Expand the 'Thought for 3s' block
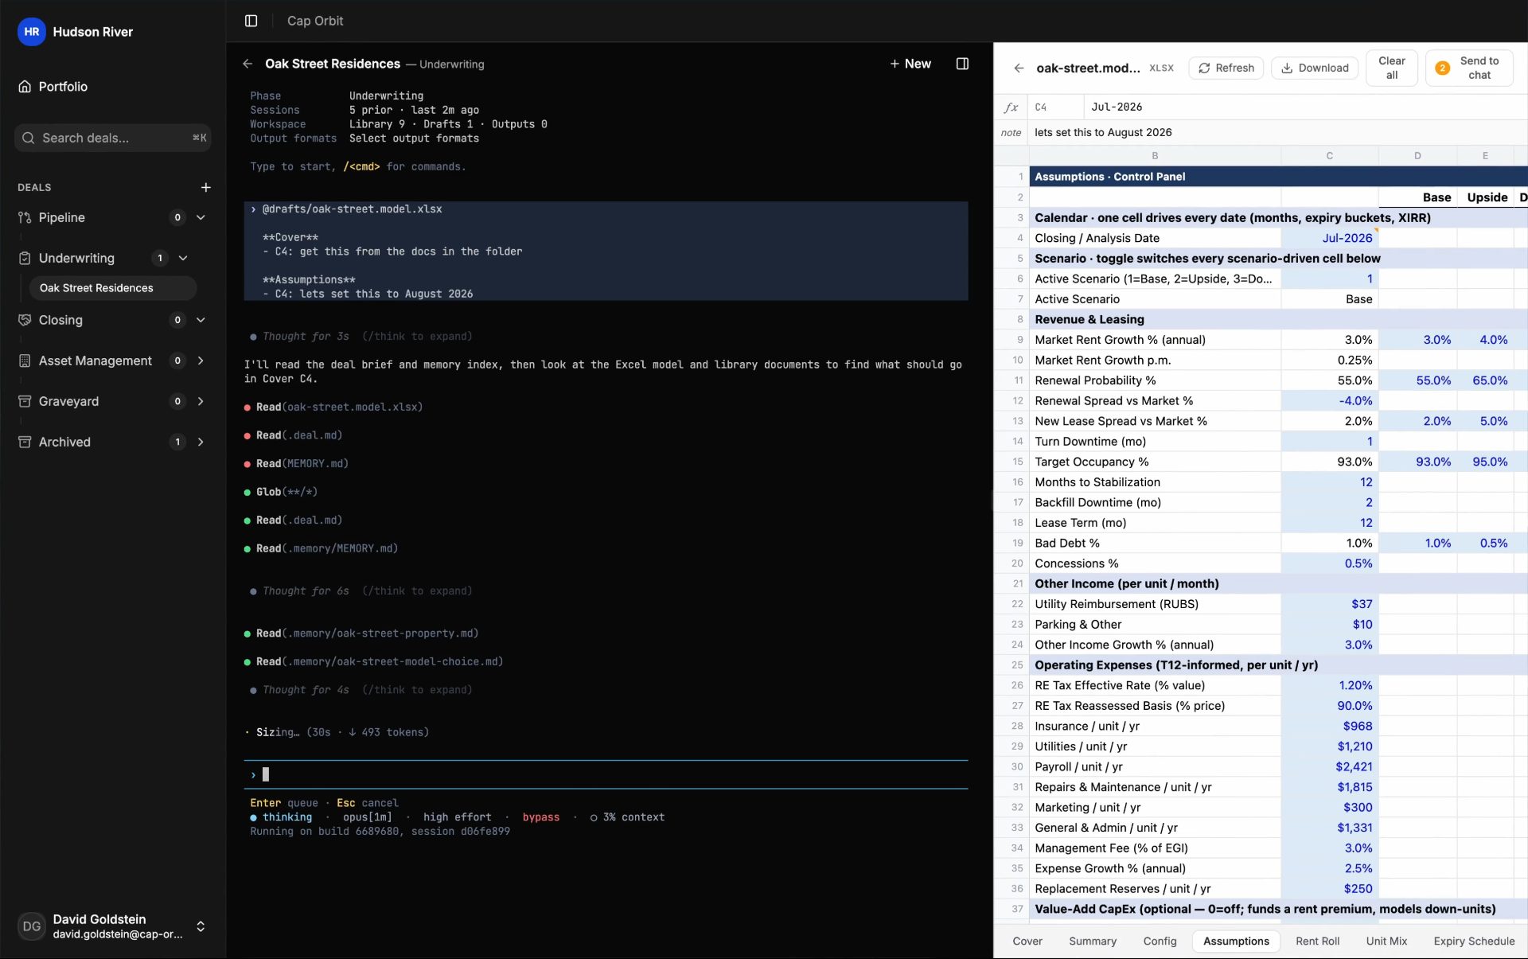 [x=361, y=336]
